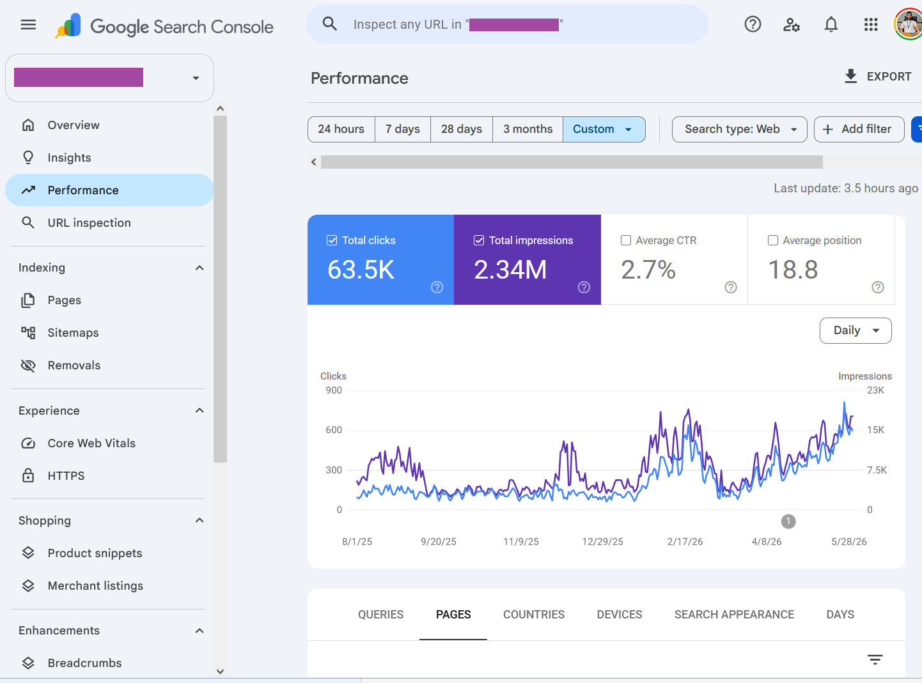The width and height of the screenshot is (922, 683).
Task: Click the Inspect any URL search field
Action: (x=507, y=24)
